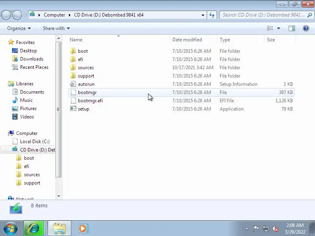Click the 10/17/2021 3:42 AM date cell
The height and width of the screenshot is (236, 315).
click(193, 67)
